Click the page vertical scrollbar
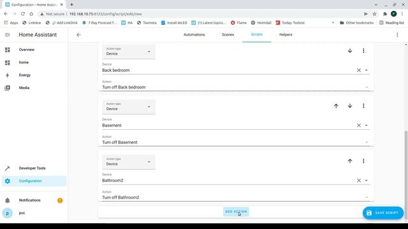Image resolution: width=408 pixels, height=229 pixels. click(406, 176)
